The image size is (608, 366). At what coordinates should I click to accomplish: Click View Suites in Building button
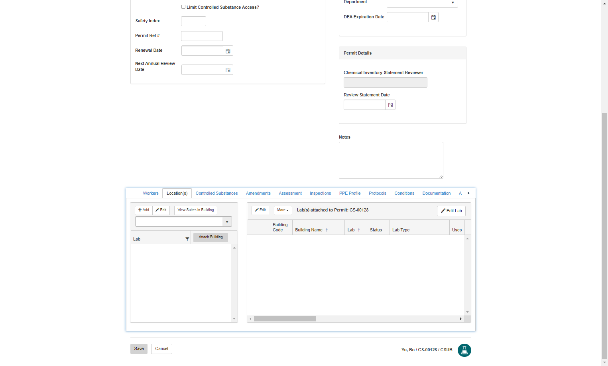click(196, 210)
